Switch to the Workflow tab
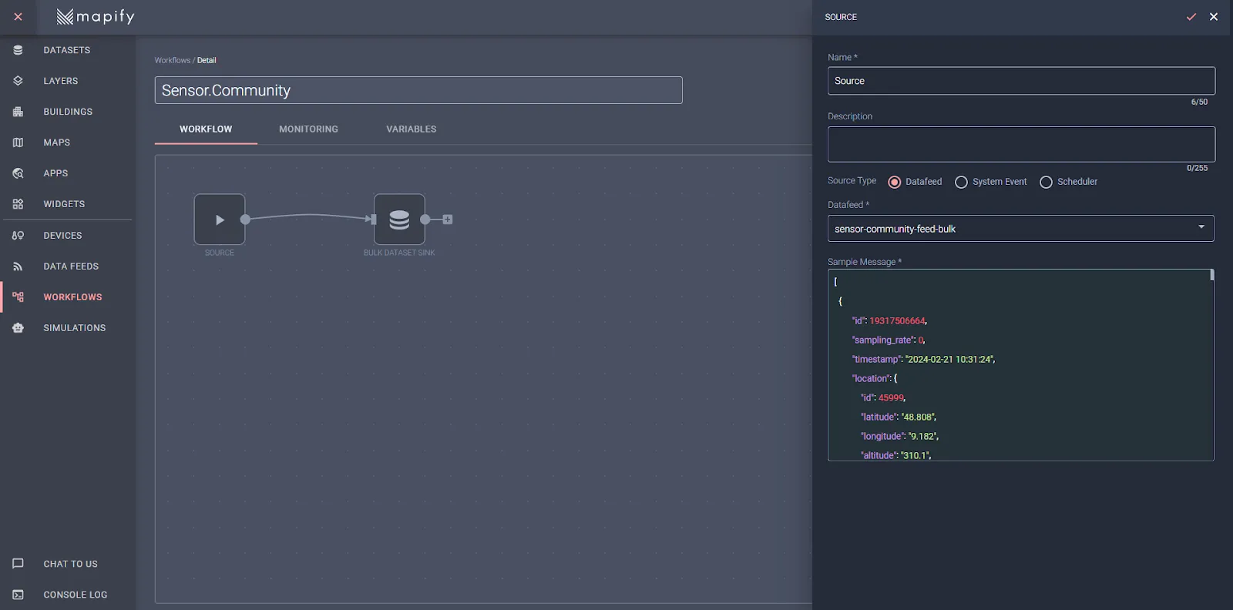 click(206, 129)
